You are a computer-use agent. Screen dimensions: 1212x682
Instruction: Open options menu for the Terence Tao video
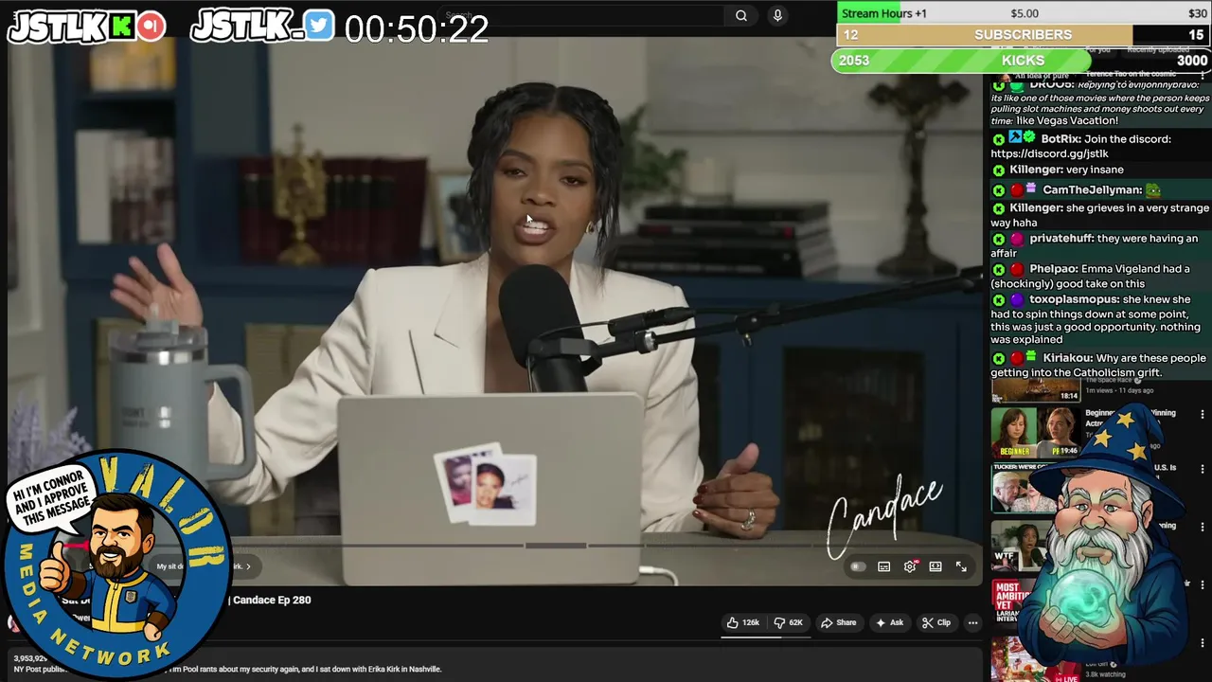pyautogui.click(x=1203, y=75)
